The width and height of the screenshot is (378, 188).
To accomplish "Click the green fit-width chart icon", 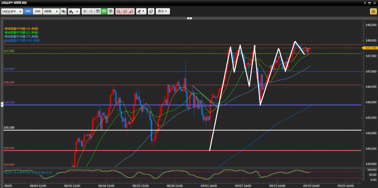I will click(x=104, y=11).
